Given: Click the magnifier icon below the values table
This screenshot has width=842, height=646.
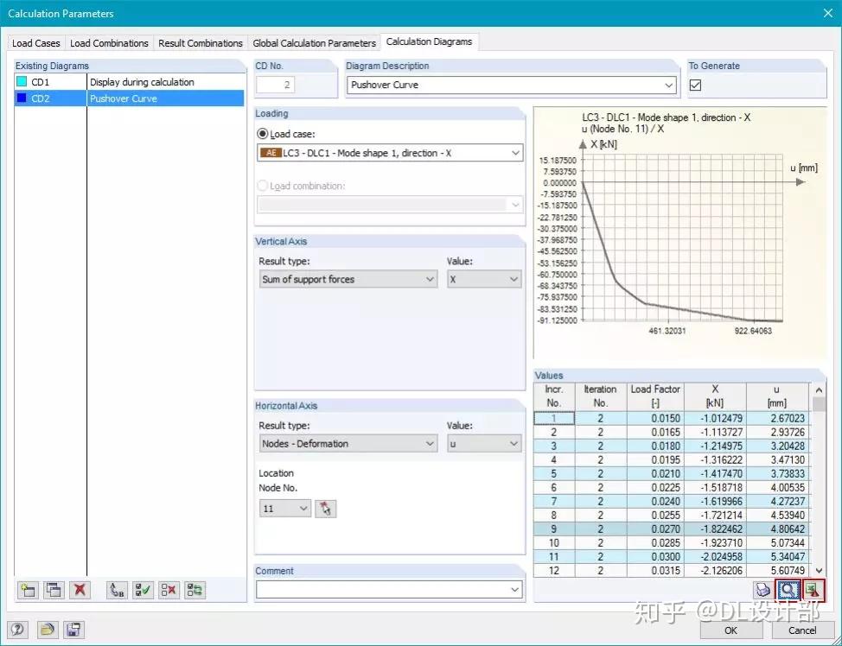Looking at the screenshot, I should [788, 590].
